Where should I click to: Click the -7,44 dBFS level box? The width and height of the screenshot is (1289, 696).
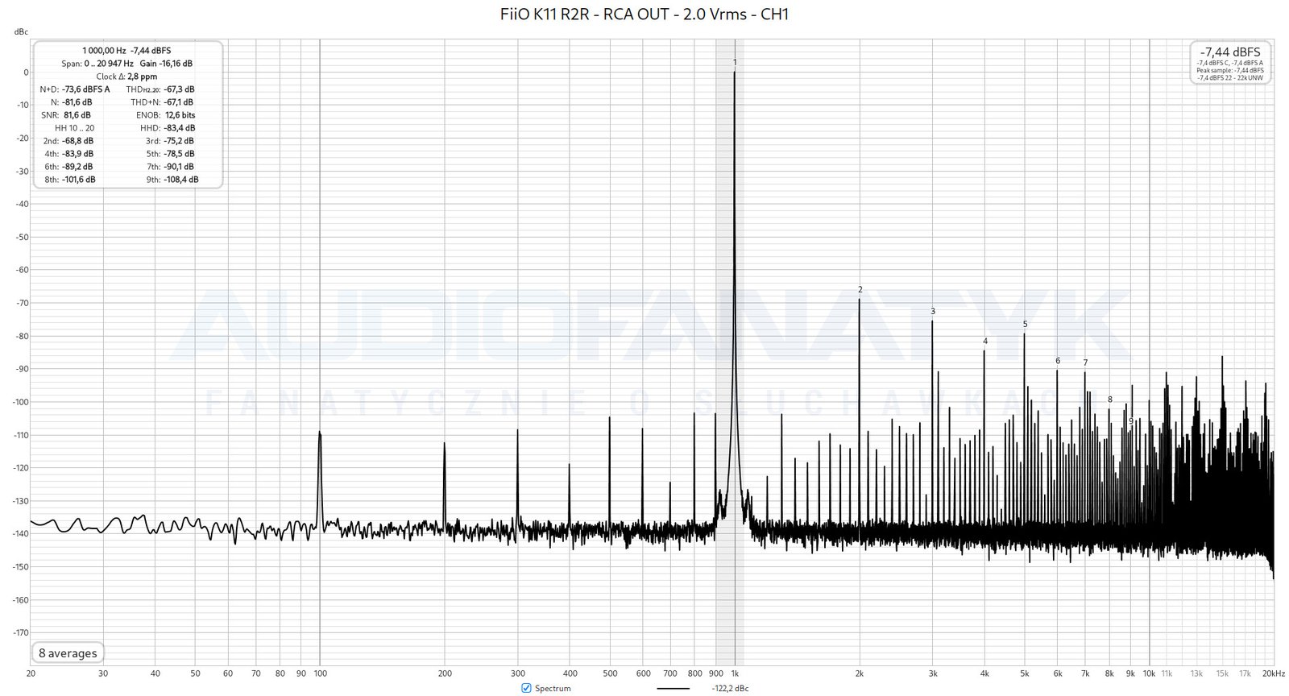pyautogui.click(x=1230, y=62)
